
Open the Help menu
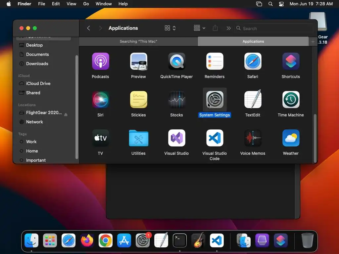click(123, 4)
